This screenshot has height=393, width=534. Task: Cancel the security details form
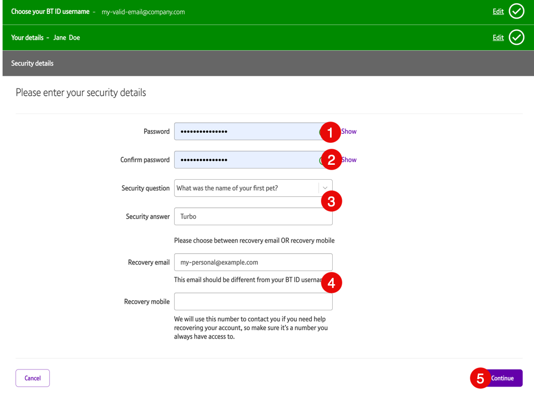pyautogui.click(x=33, y=378)
